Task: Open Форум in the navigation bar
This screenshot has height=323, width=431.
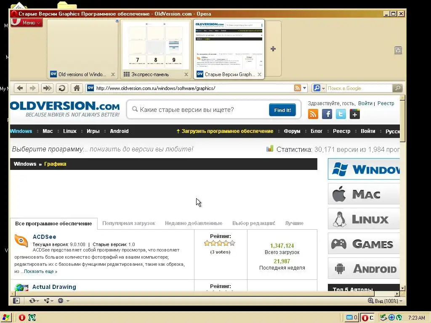Action: point(292,131)
